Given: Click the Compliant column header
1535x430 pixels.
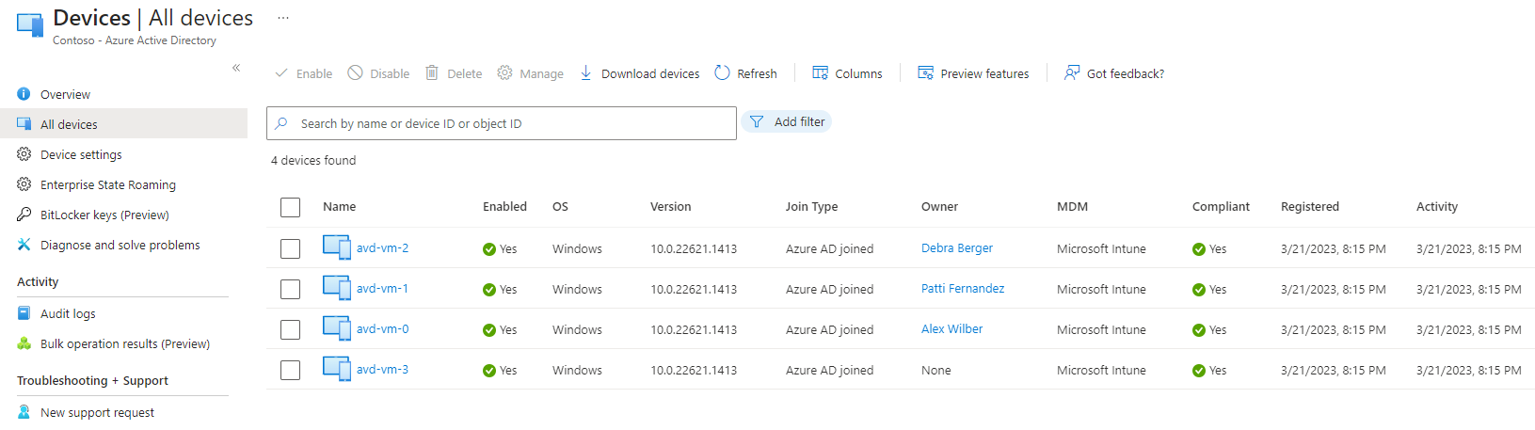Looking at the screenshot, I should (x=1221, y=207).
